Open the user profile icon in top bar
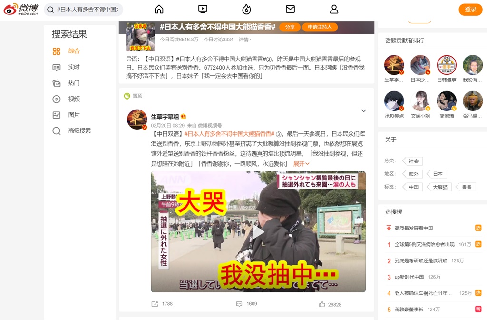Viewport: 487px width, 320px height. (x=334, y=10)
